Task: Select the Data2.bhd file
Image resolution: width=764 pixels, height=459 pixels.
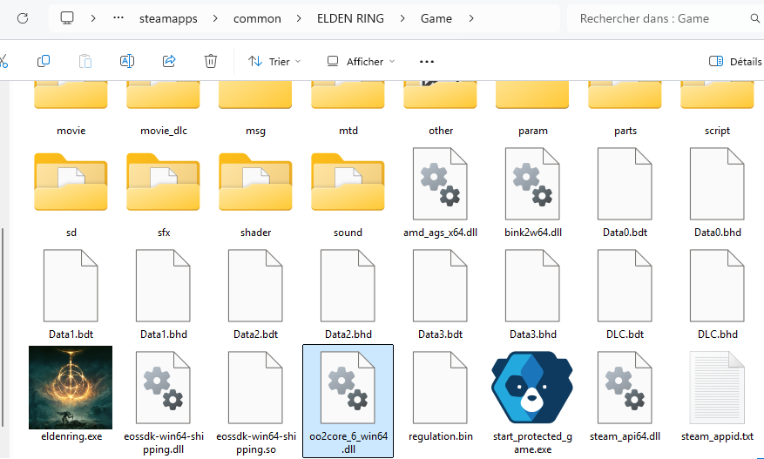Action: tap(348, 294)
